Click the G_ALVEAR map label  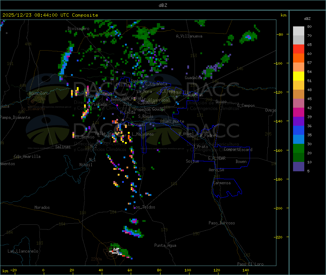click(217, 158)
